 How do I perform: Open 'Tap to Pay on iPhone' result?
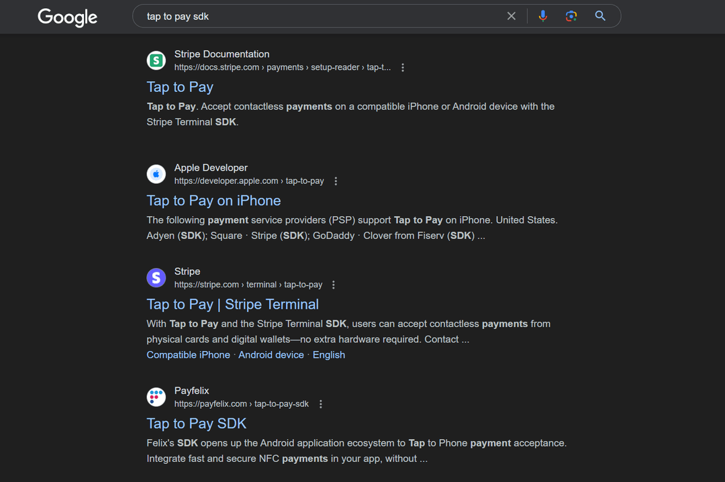pyautogui.click(x=213, y=201)
